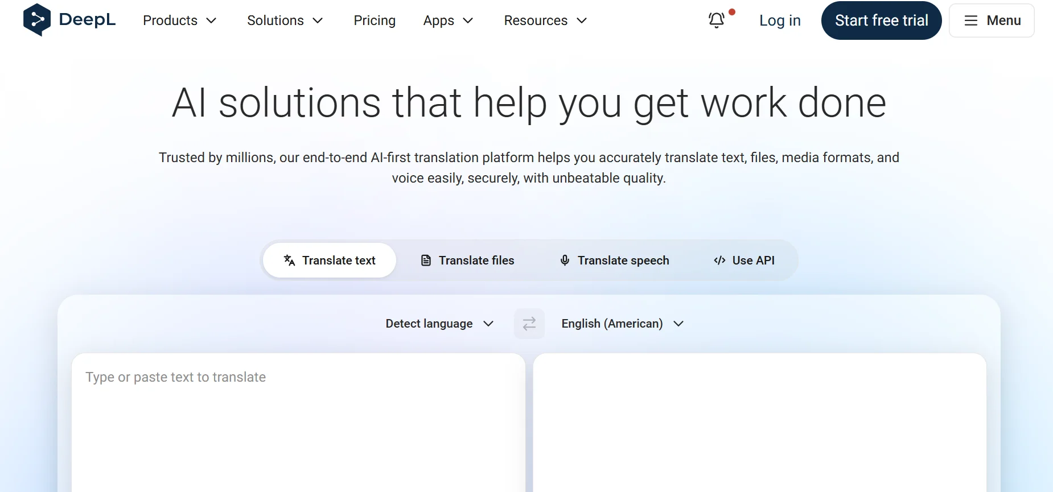Click the DeepL wordmark text
Image resolution: width=1053 pixels, height=492 pixels.
[87, 20]
